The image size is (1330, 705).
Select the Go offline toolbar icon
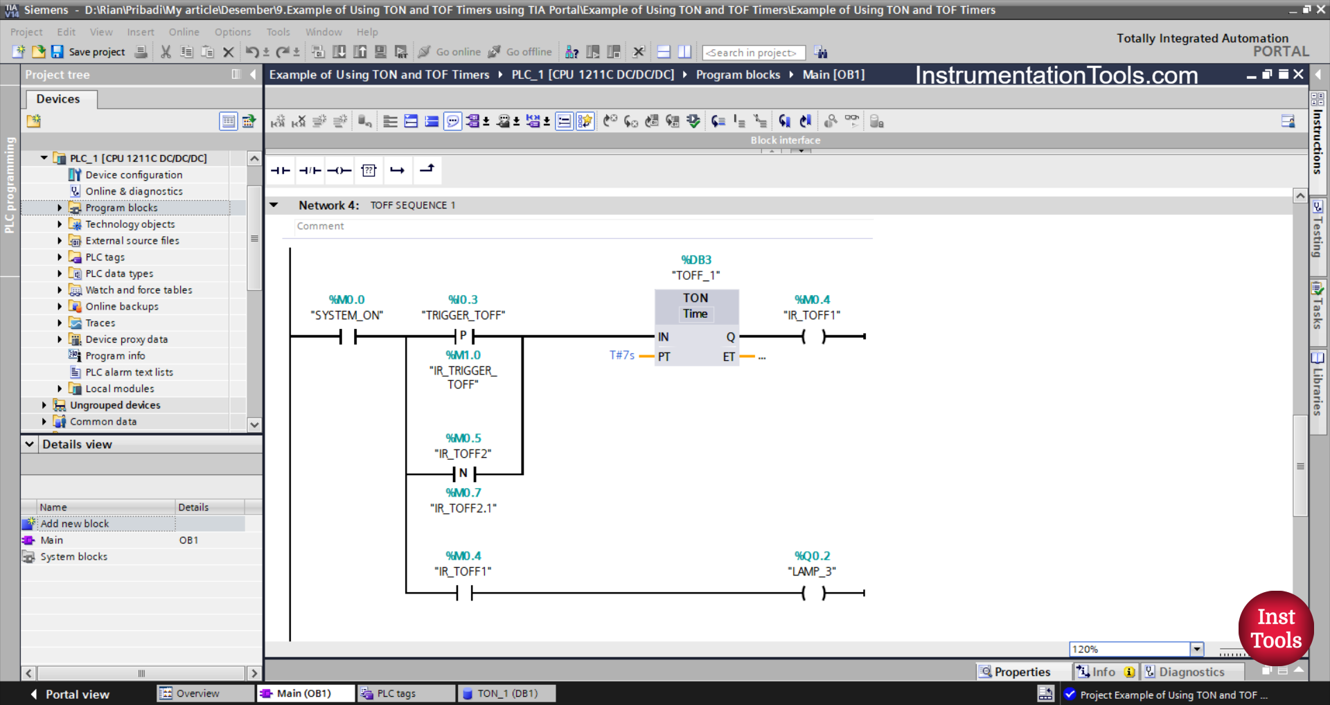pos(520,52)
